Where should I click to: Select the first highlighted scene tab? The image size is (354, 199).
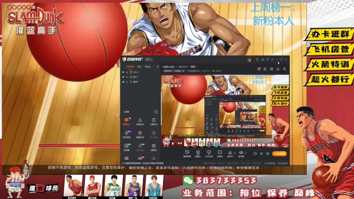(130, 67)
